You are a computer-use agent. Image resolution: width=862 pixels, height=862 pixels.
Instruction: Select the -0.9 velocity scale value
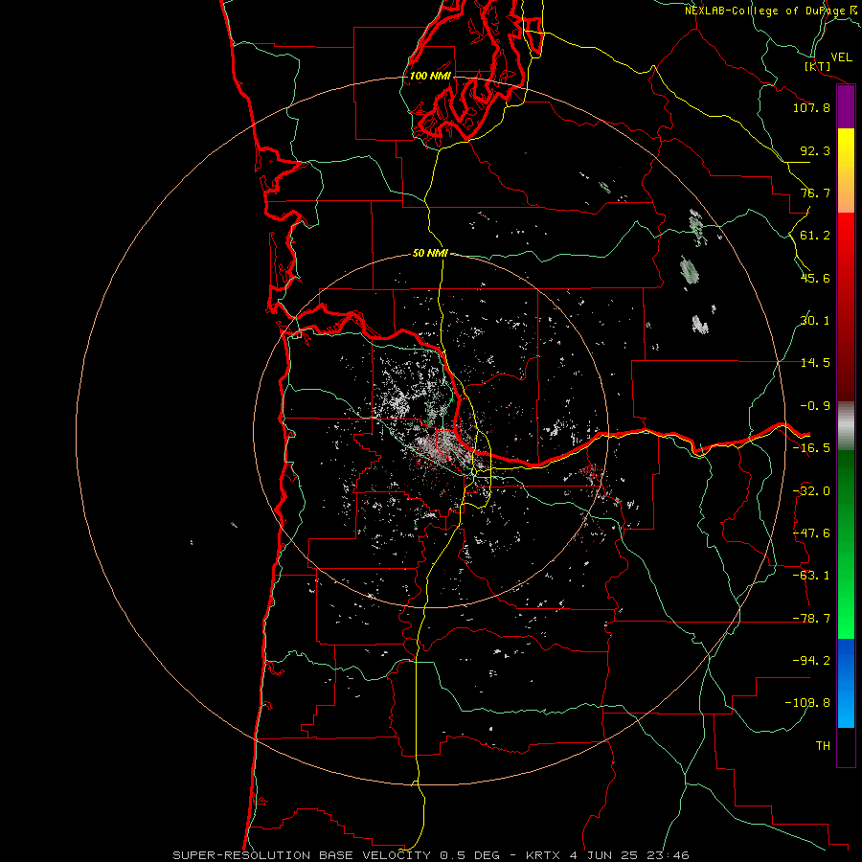coord(815,406)
